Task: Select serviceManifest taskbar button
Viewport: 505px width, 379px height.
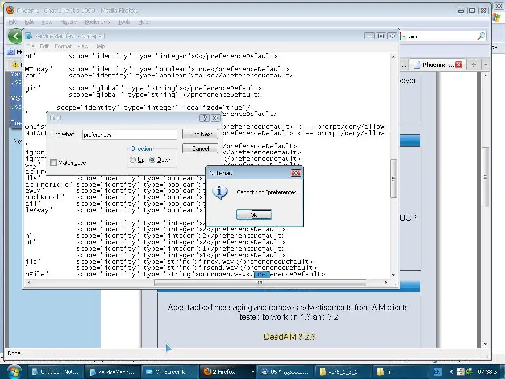Action: 112,372
